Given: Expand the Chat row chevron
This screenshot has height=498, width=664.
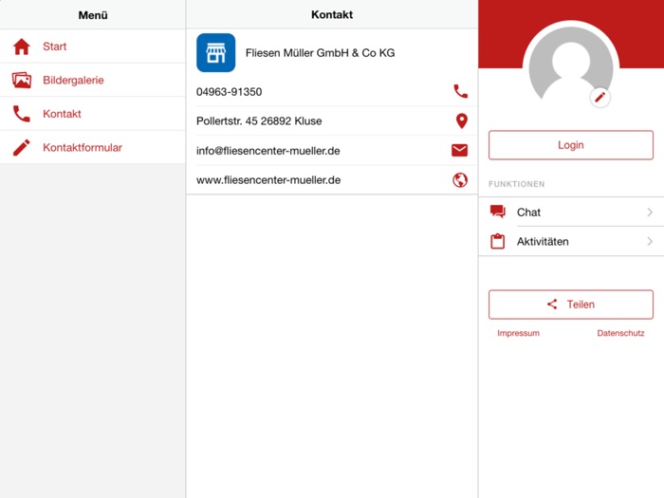Looking at the screenshot, I should (x=650, y=212).
